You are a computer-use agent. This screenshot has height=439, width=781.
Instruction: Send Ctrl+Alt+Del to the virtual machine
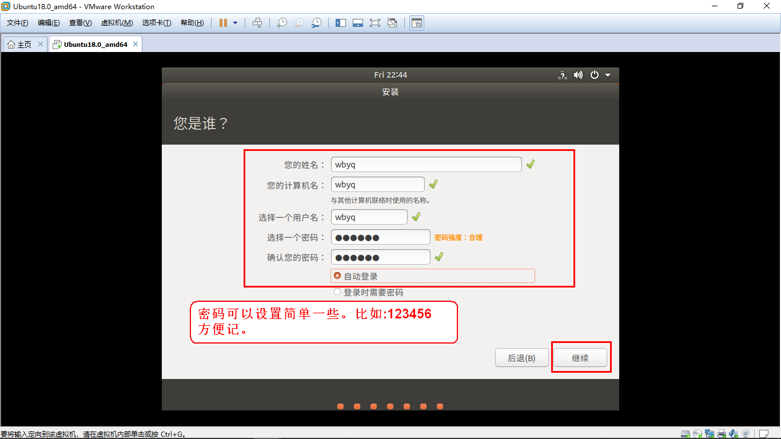(257, 23)
